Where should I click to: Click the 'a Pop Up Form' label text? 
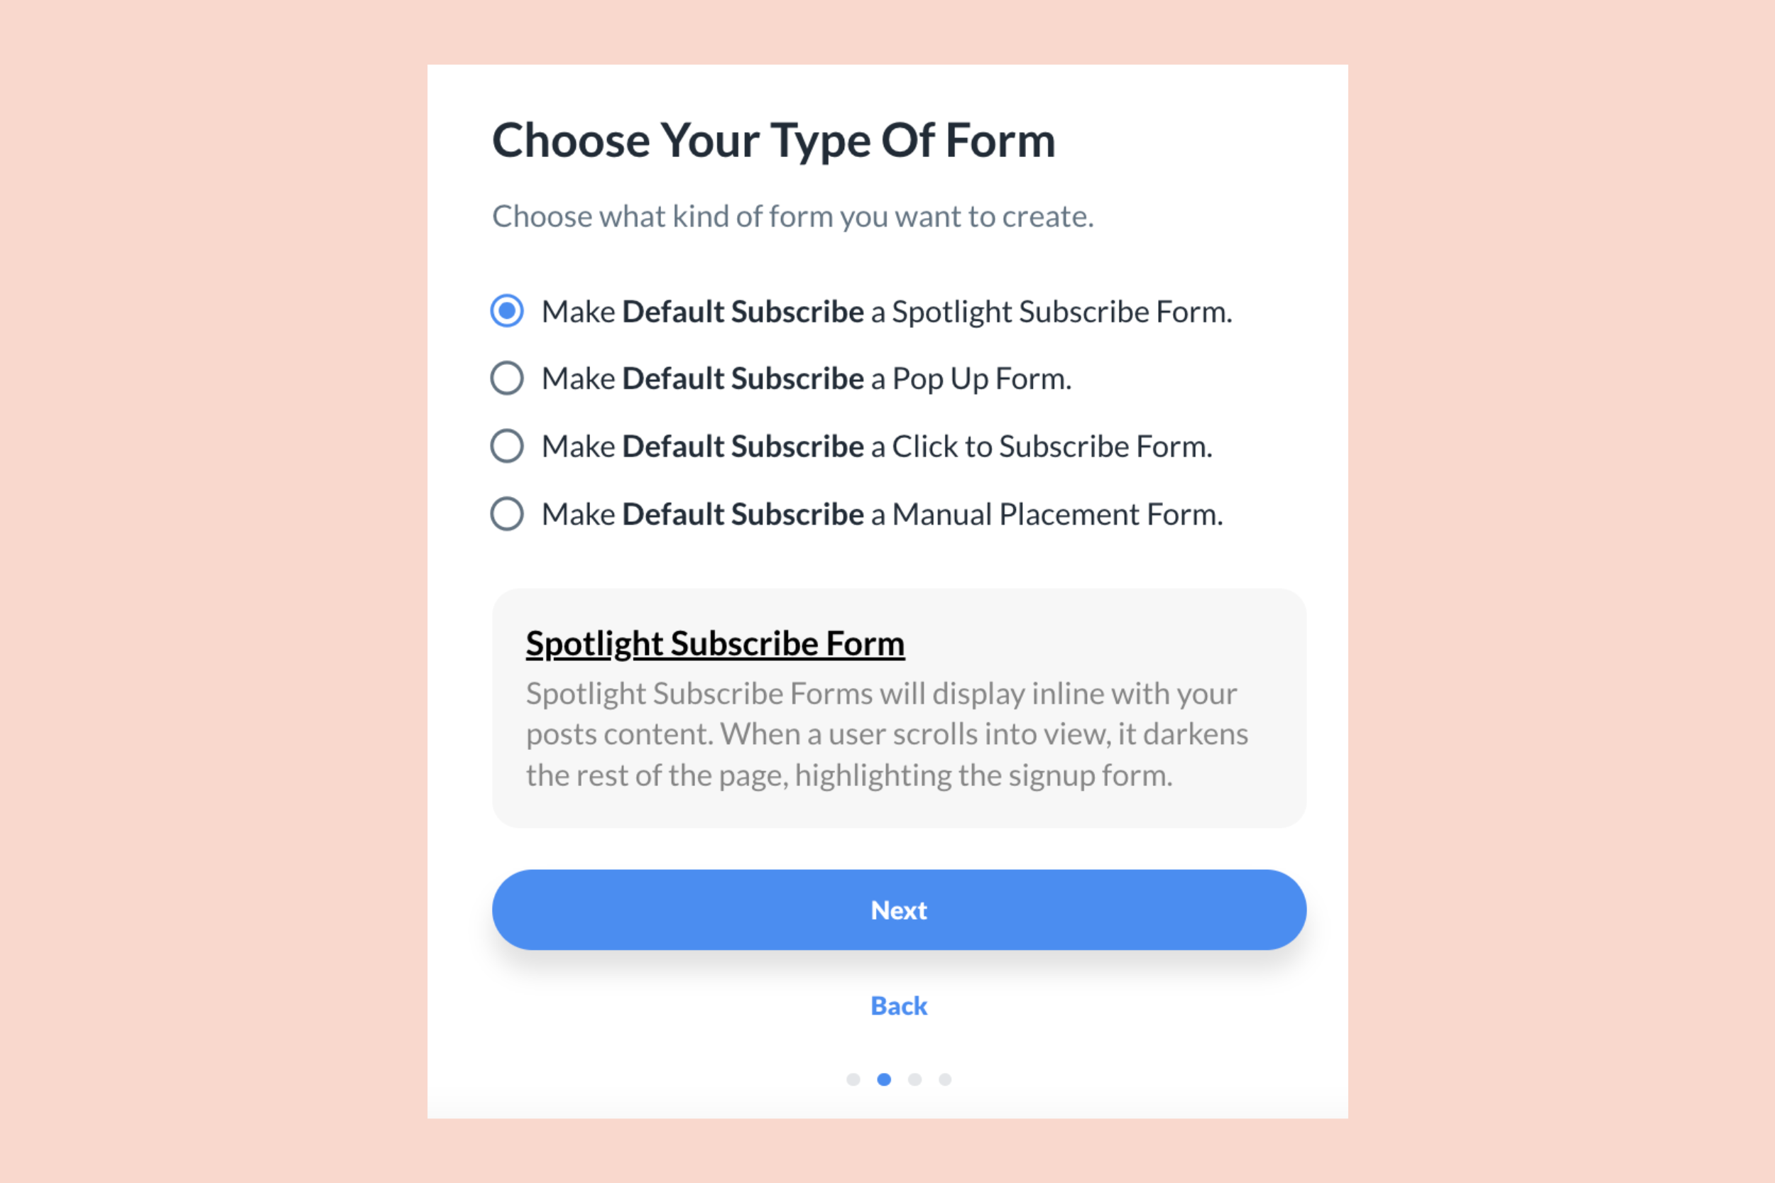click(x=971, y=378)
